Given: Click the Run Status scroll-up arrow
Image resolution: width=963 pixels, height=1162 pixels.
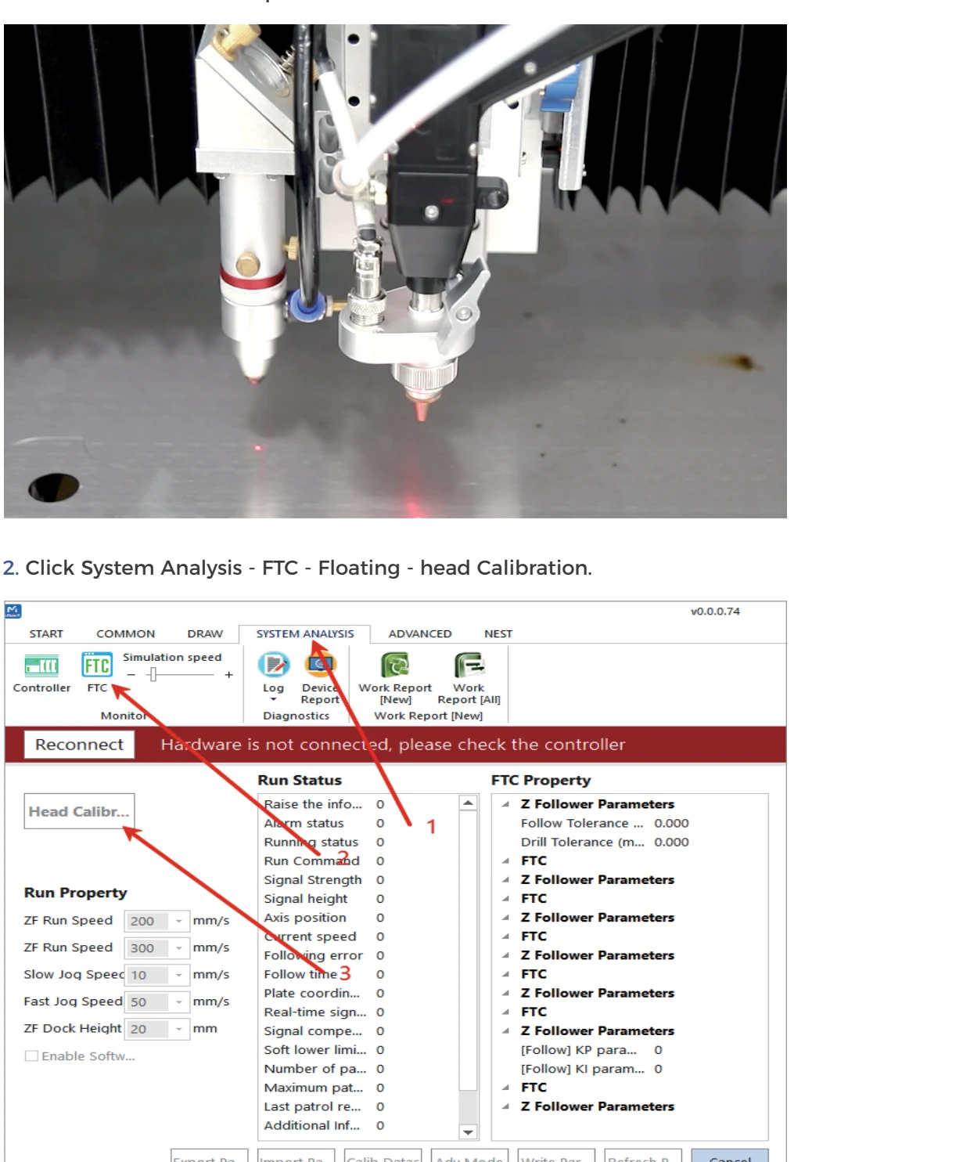Looking at the screenshot, I should point(468,803).
